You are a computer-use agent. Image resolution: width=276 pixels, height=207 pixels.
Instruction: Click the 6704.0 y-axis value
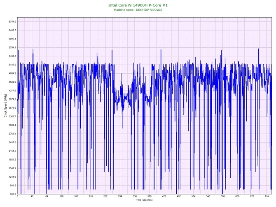click(x=12, y=22)
